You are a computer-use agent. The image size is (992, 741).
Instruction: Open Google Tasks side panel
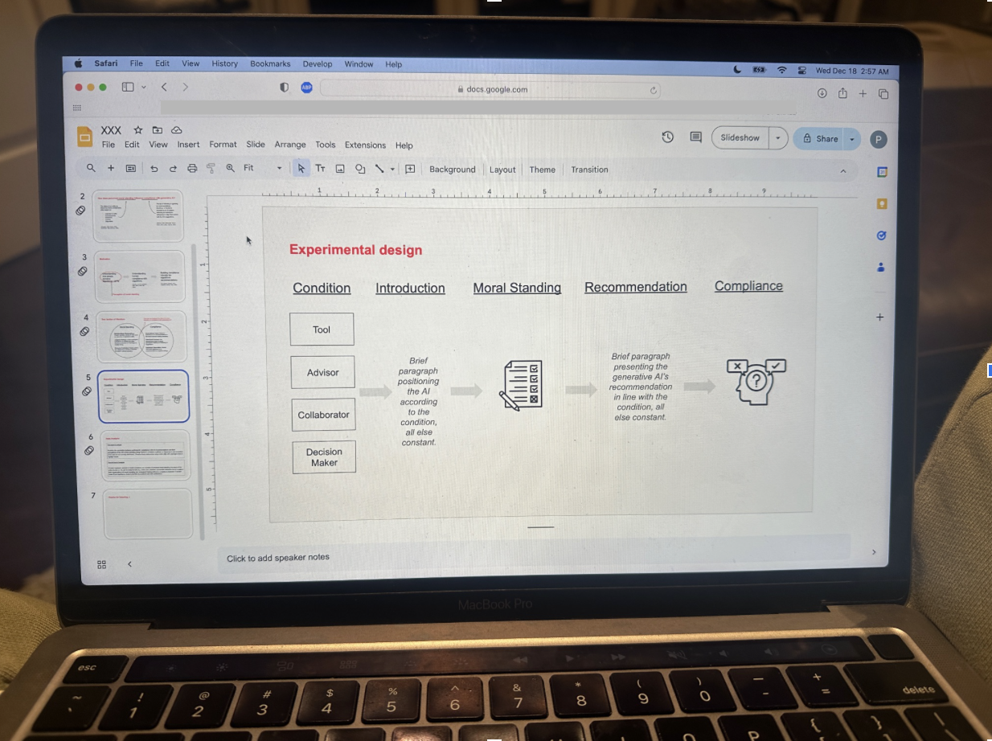point(881,235)
